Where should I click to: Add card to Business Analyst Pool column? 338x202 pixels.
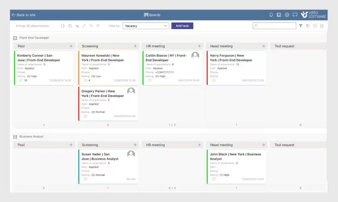[x=71, y=145]
